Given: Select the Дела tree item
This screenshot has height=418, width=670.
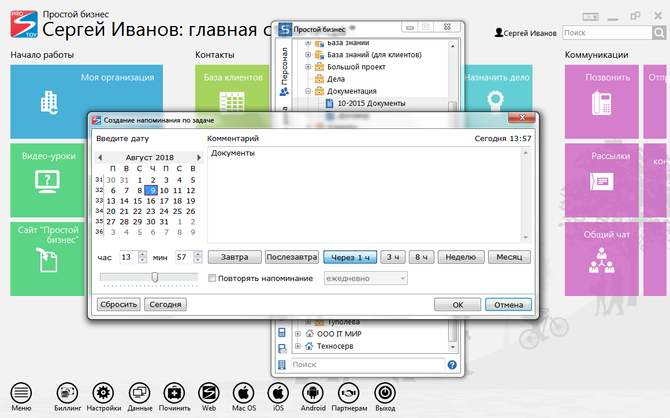Looking at the screenshot, I should 336,79.
